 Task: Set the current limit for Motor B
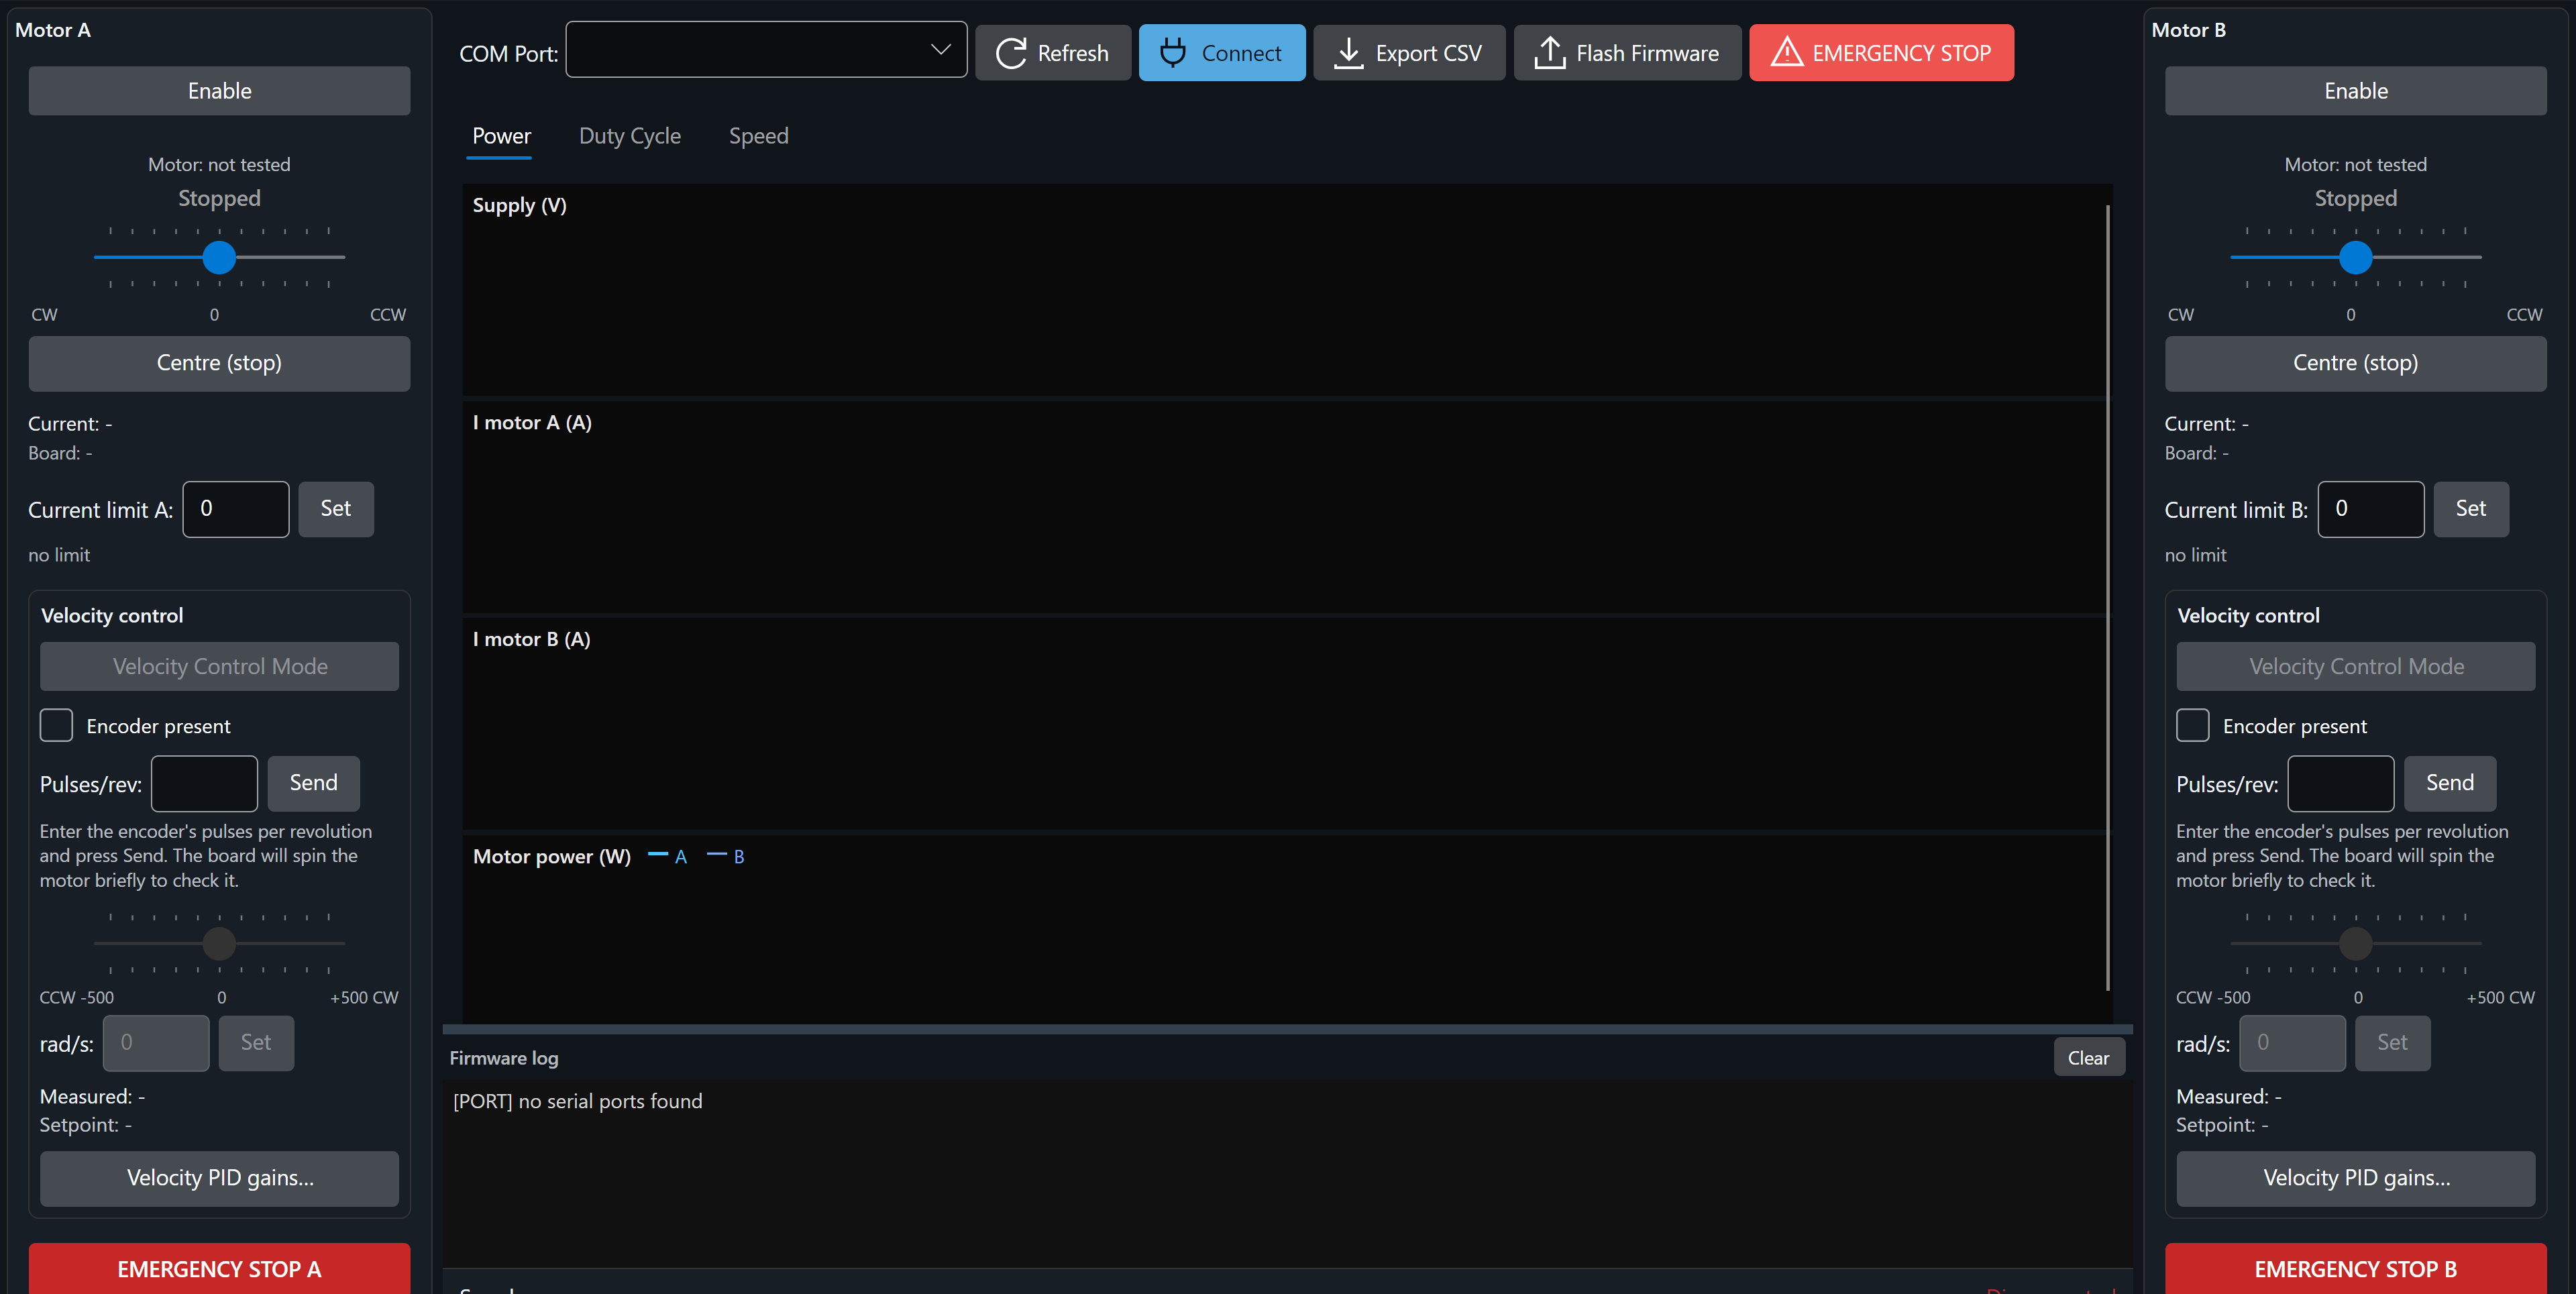point(2471,509)
